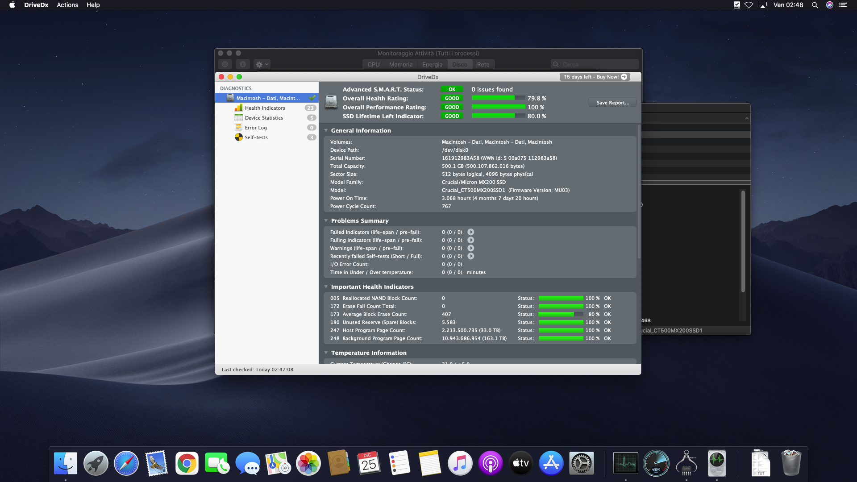857x482 pixels.
Task: Click arrow next to Failing Indicators
Action: [x=470, y=240]
